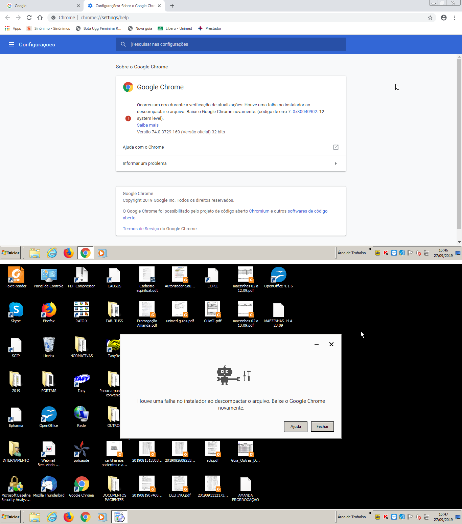Open Libero - Unimed bookmark
The width and height of the screenshot is (462, 524).
click(175, 28)
